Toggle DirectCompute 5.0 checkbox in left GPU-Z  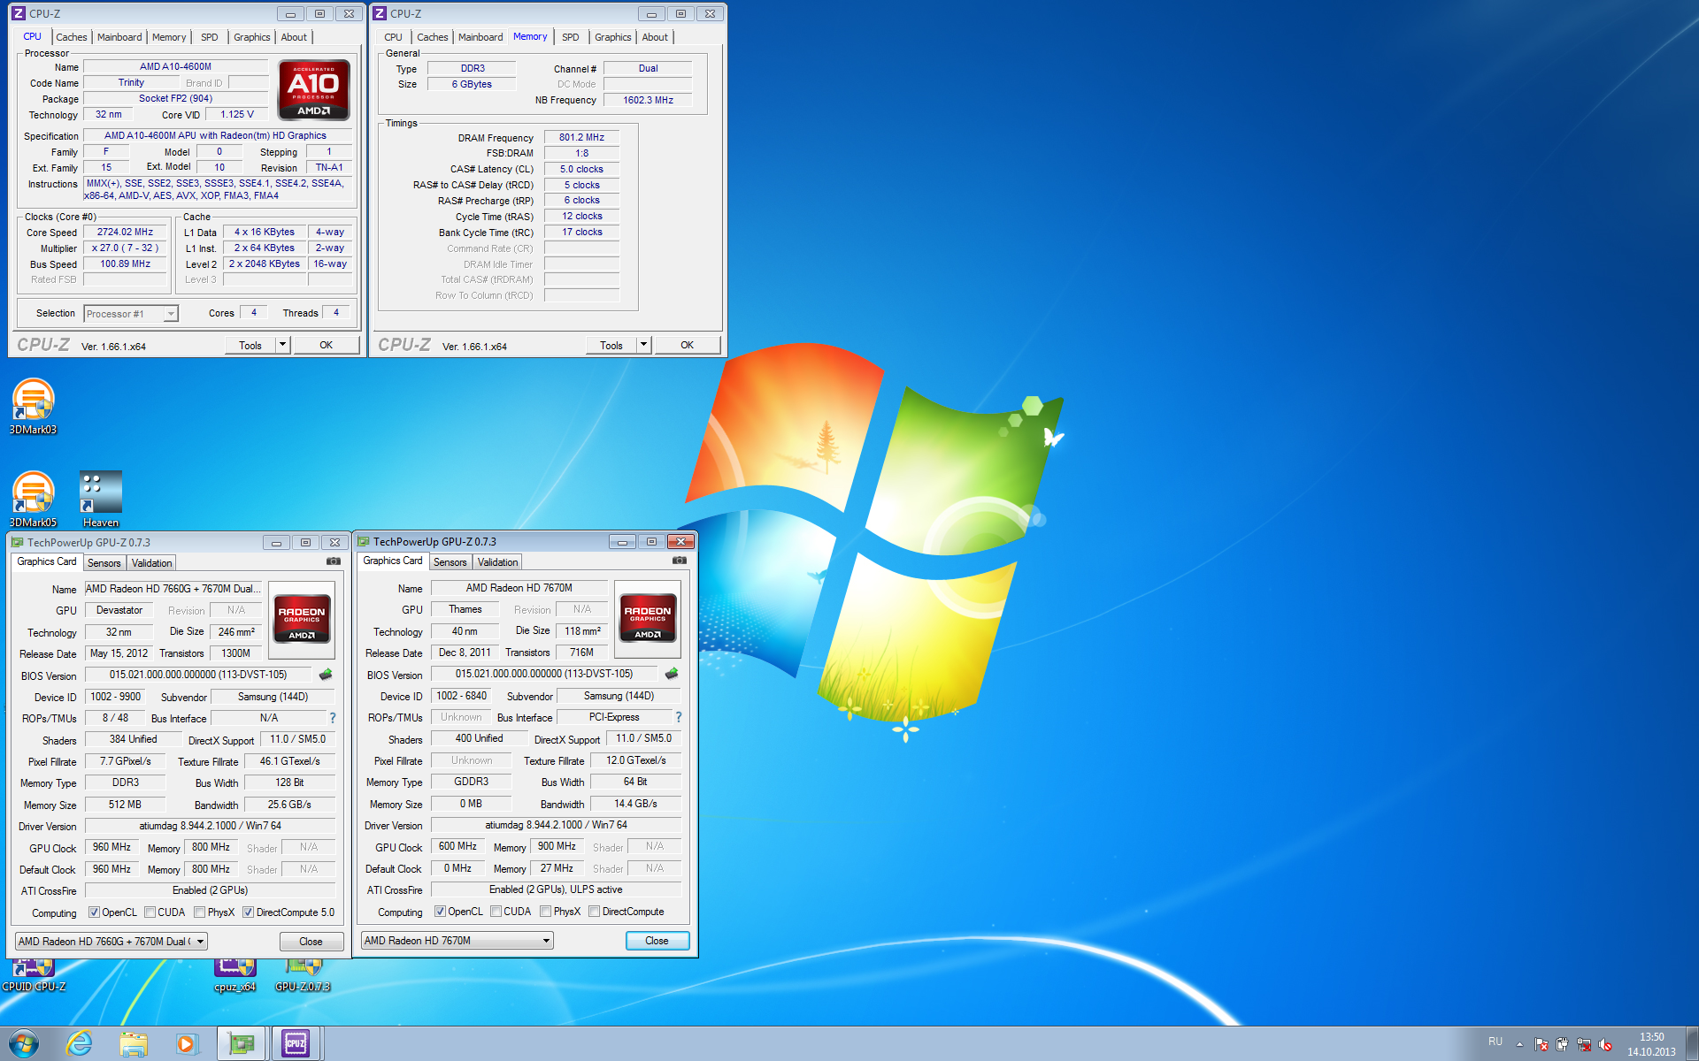coord(248,912)
